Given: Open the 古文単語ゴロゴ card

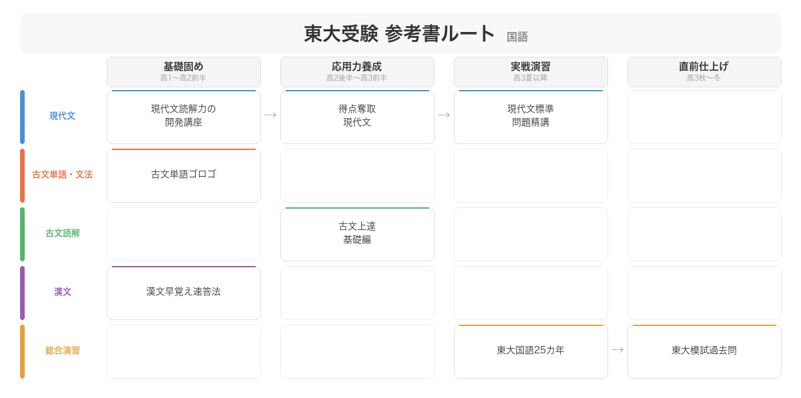Looking at the screenshot, I should (184, 175).
